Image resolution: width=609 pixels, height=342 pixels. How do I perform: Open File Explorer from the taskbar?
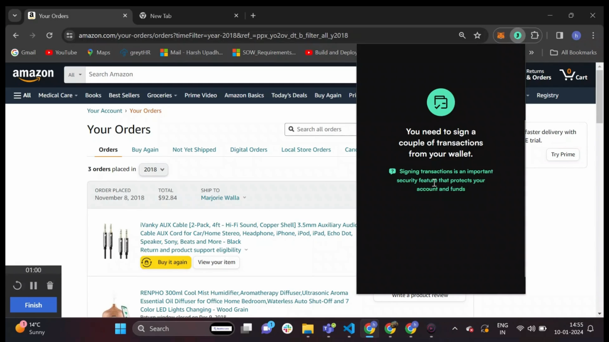pyautogui.click(x=308, y=329)
